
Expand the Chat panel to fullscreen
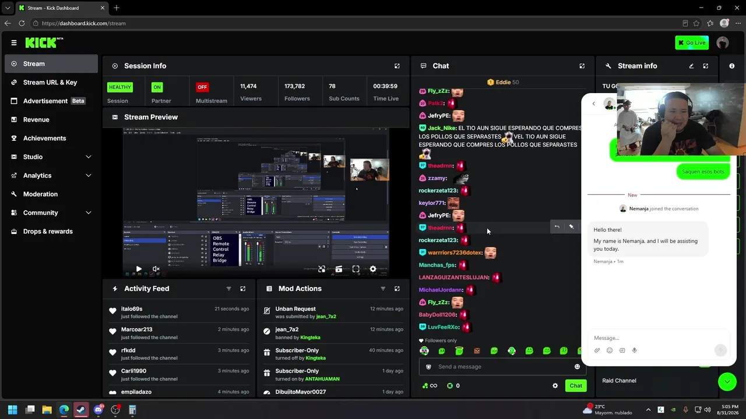(x=582, y=66)
